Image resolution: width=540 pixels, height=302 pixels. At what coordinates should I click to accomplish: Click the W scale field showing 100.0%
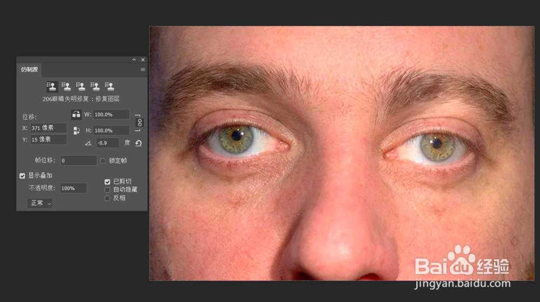(111, 114)
